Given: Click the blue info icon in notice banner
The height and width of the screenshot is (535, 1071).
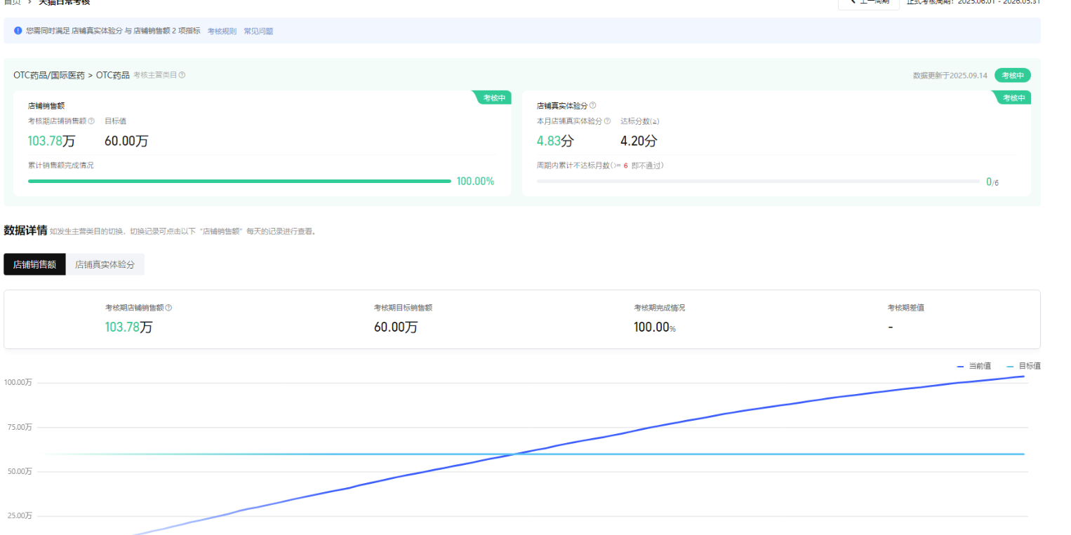Looking at the screenshot, I should [x=18, y=31].
